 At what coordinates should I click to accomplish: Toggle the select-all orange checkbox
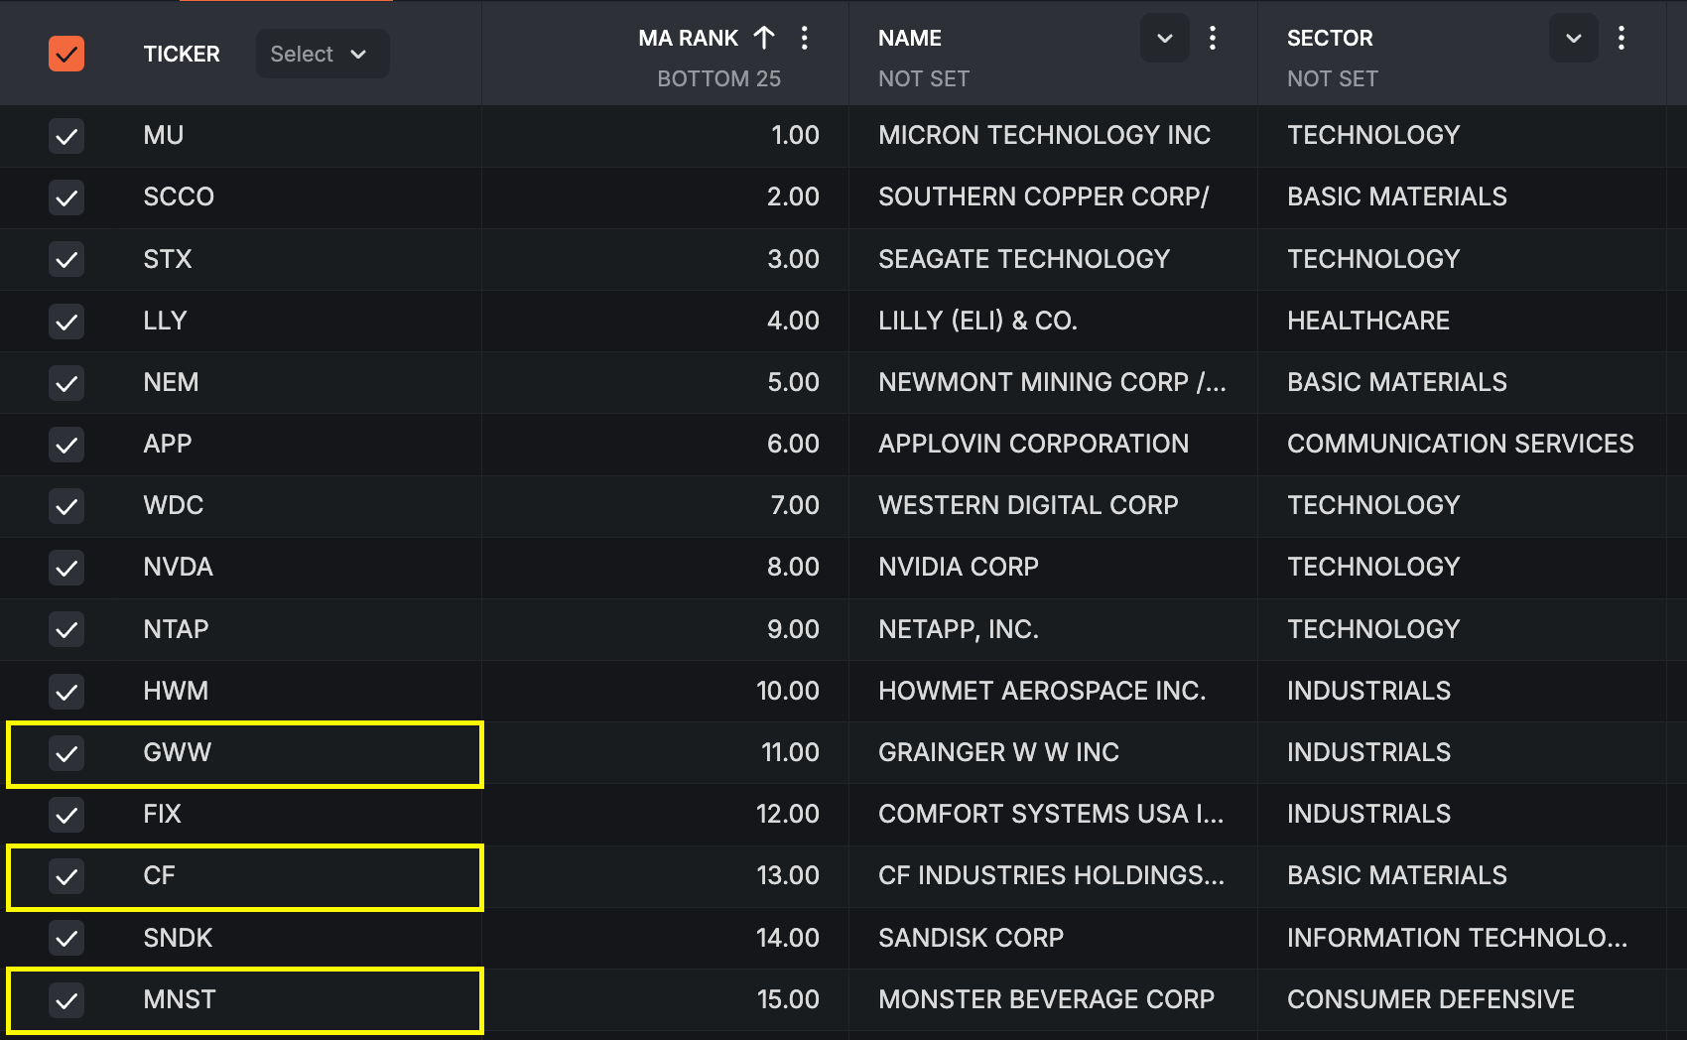coord(66,54)
